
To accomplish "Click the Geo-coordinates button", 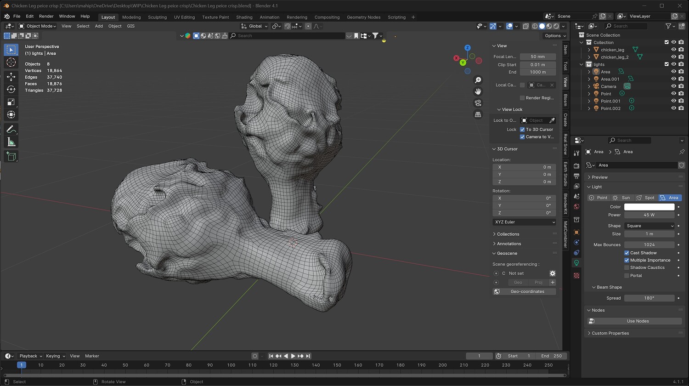I will pyautogui.click(x=527, y=291).
